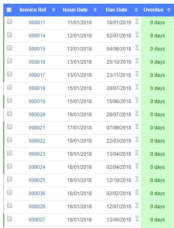Click hourglass icon beside due date 02/07/2018
174x228 pixels.
(x=137, y=35)
